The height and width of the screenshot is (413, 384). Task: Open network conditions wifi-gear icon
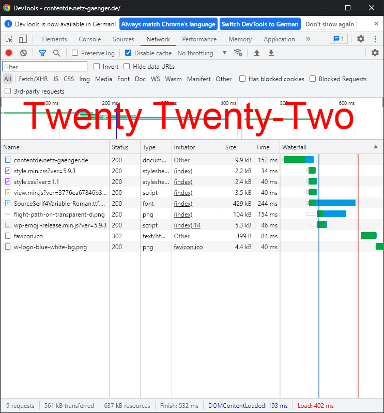pyautogui.click(x=238, y=53)
